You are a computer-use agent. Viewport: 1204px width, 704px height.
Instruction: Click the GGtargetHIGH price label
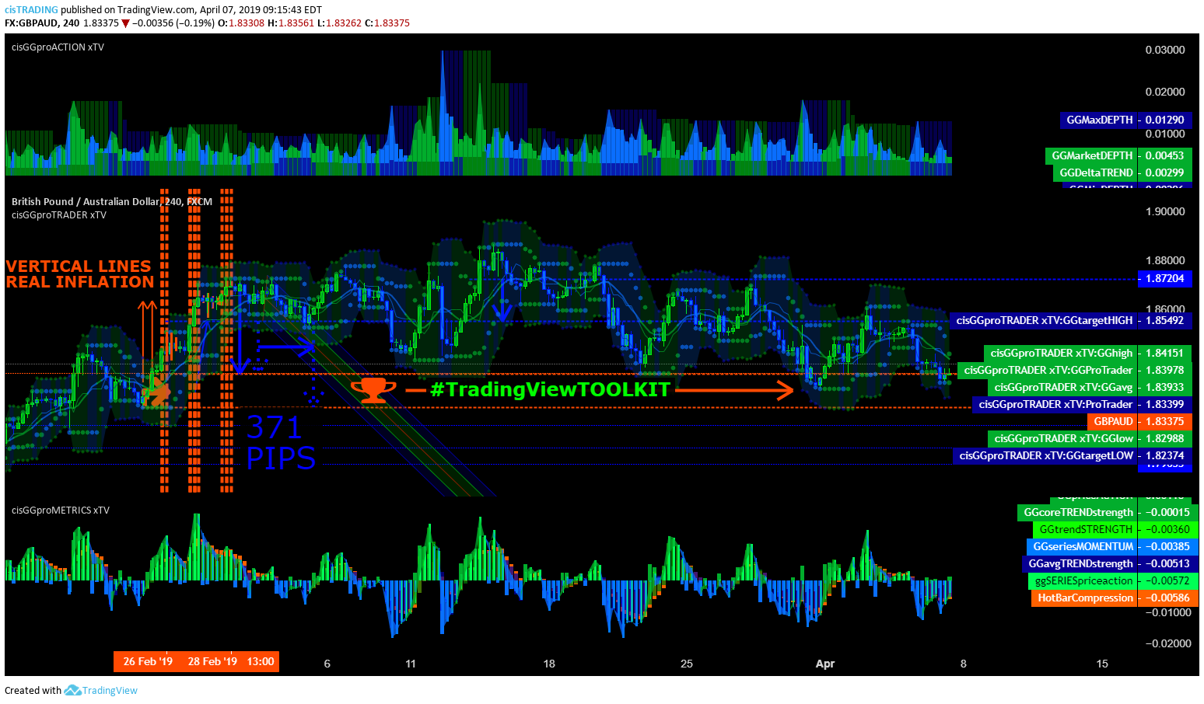point(1044,320)
